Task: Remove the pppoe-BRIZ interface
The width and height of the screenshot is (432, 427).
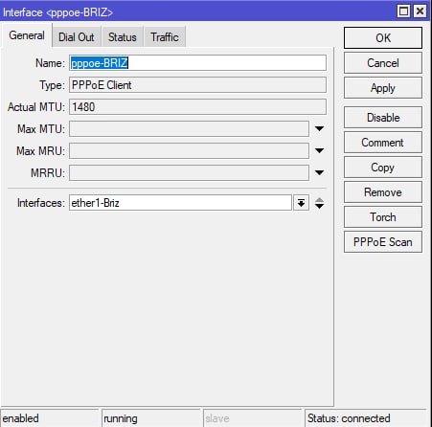Action: [x=383, y=192]
